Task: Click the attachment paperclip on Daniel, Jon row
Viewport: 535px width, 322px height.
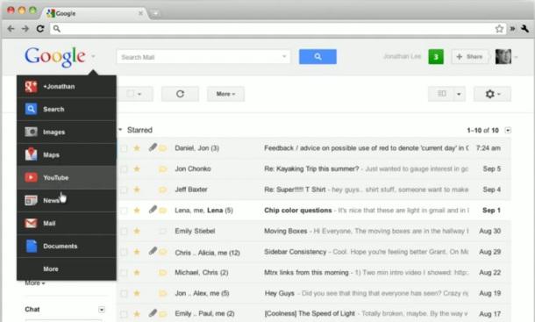Action: 153,147
